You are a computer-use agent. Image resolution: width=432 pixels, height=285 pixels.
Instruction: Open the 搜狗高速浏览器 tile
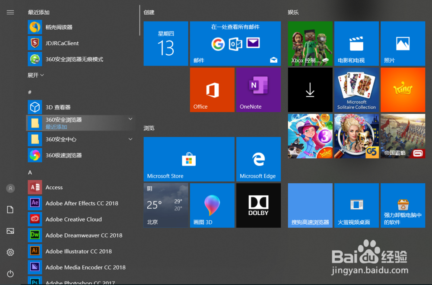point(310,206)
